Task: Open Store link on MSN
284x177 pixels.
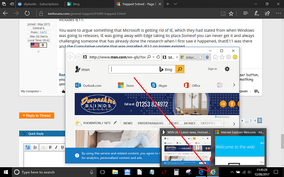Action: [126, 85]
